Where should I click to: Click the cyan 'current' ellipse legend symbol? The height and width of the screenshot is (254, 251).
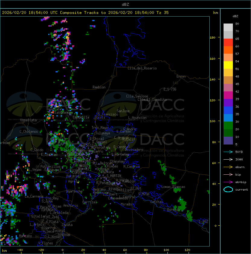click(x=228, y=189)
